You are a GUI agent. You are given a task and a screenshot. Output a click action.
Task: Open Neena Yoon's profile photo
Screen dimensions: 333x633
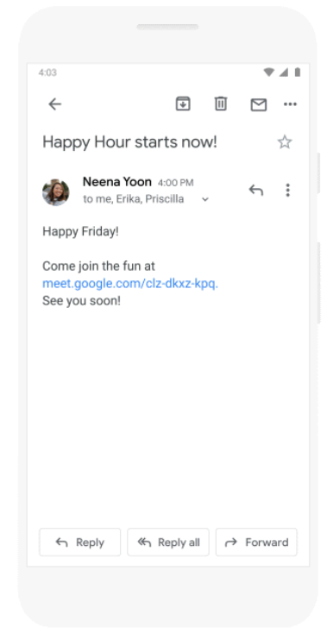coord(56,192)
